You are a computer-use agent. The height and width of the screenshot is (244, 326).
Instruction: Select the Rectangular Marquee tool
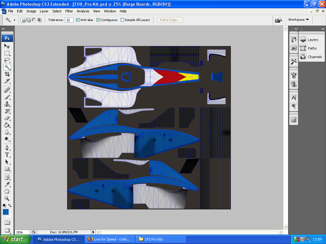click(x=7, y=53)
